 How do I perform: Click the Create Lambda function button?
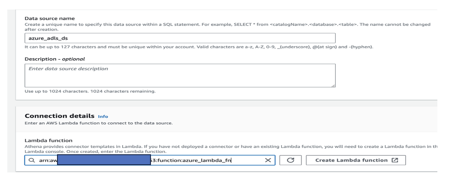[x=356, y=160]
